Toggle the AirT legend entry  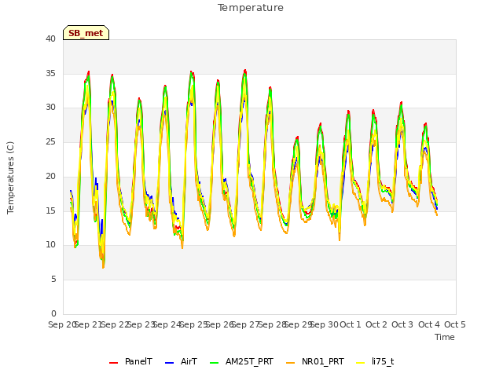(x=181, y=362)
